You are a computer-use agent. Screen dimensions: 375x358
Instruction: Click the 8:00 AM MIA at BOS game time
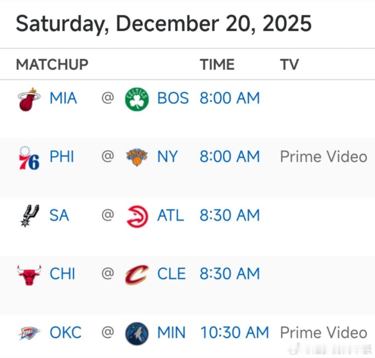(x=229, y=98)
